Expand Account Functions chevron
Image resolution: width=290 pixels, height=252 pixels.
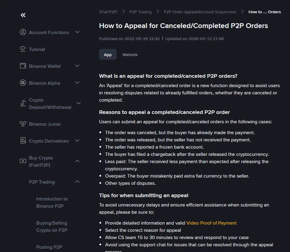(x=78, y=32)
